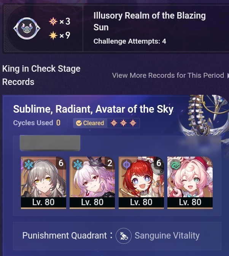
Task: Click the Ice element icon on gray-haired character
Action: pyautogui.click(x=29, y=164)
